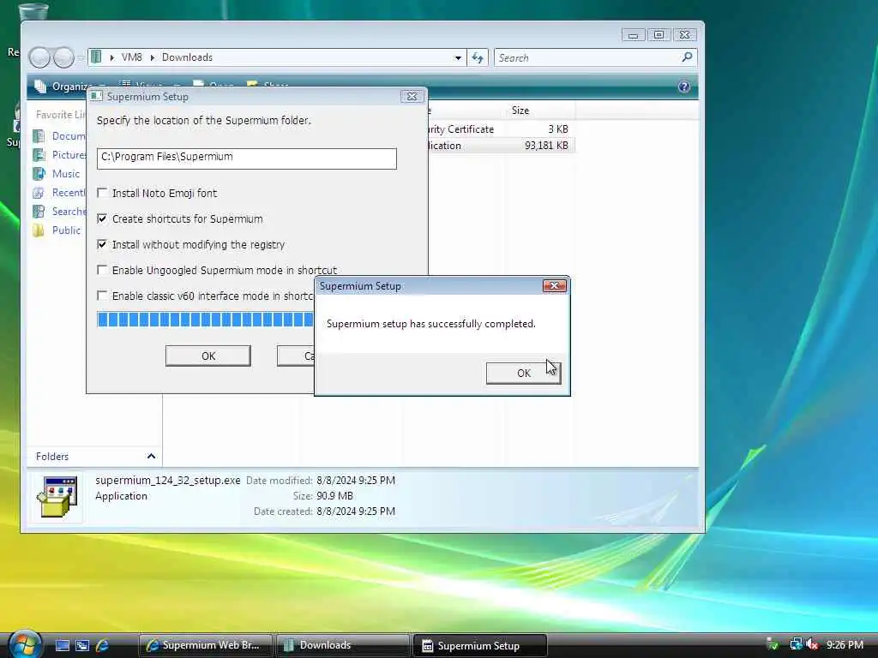The height and width of the screenshot is (658, 878).
Task: Click OK in the Supermium Setup options window
Action: [x=208, y=356]
